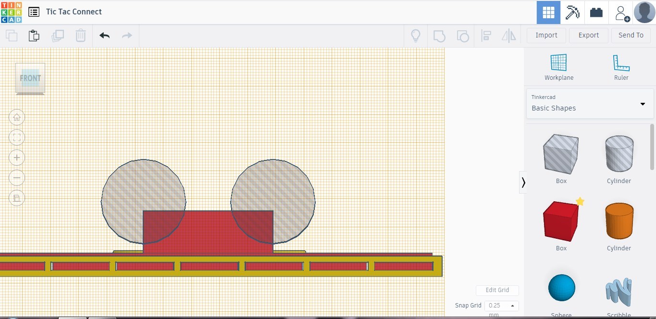The width and height of the screenshot is (656, 319).
Task: Collapse the shapes panel chevron
Action: [523, 182]
